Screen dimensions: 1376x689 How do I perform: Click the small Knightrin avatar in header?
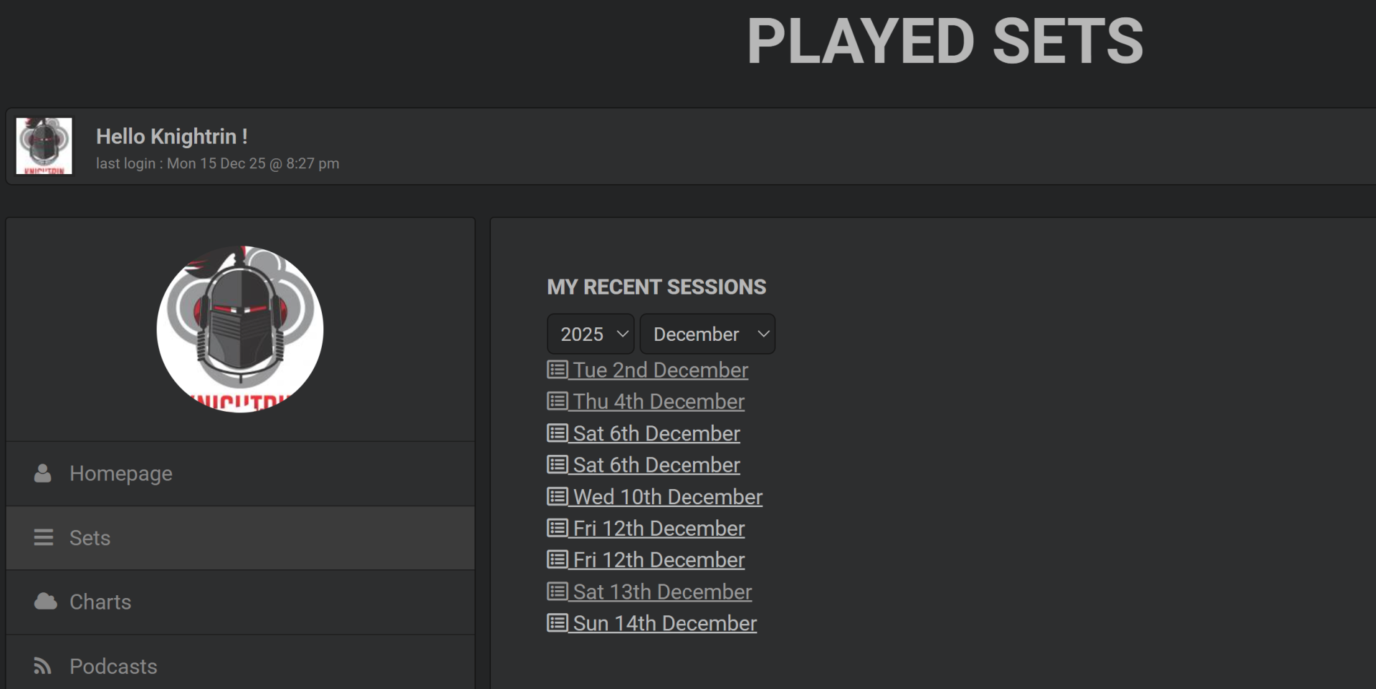point(44,146)
